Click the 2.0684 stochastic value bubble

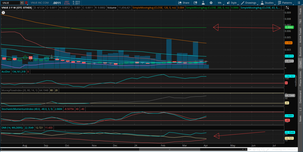289,115
